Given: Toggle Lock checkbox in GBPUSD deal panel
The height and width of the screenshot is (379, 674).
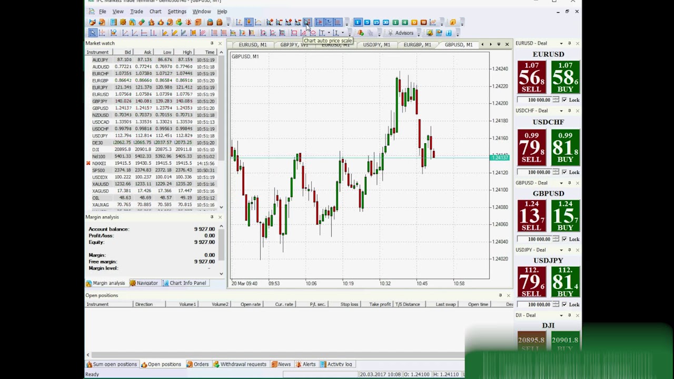Looking at the screenshot, I should pyautogui.click(x=564, y=239).
